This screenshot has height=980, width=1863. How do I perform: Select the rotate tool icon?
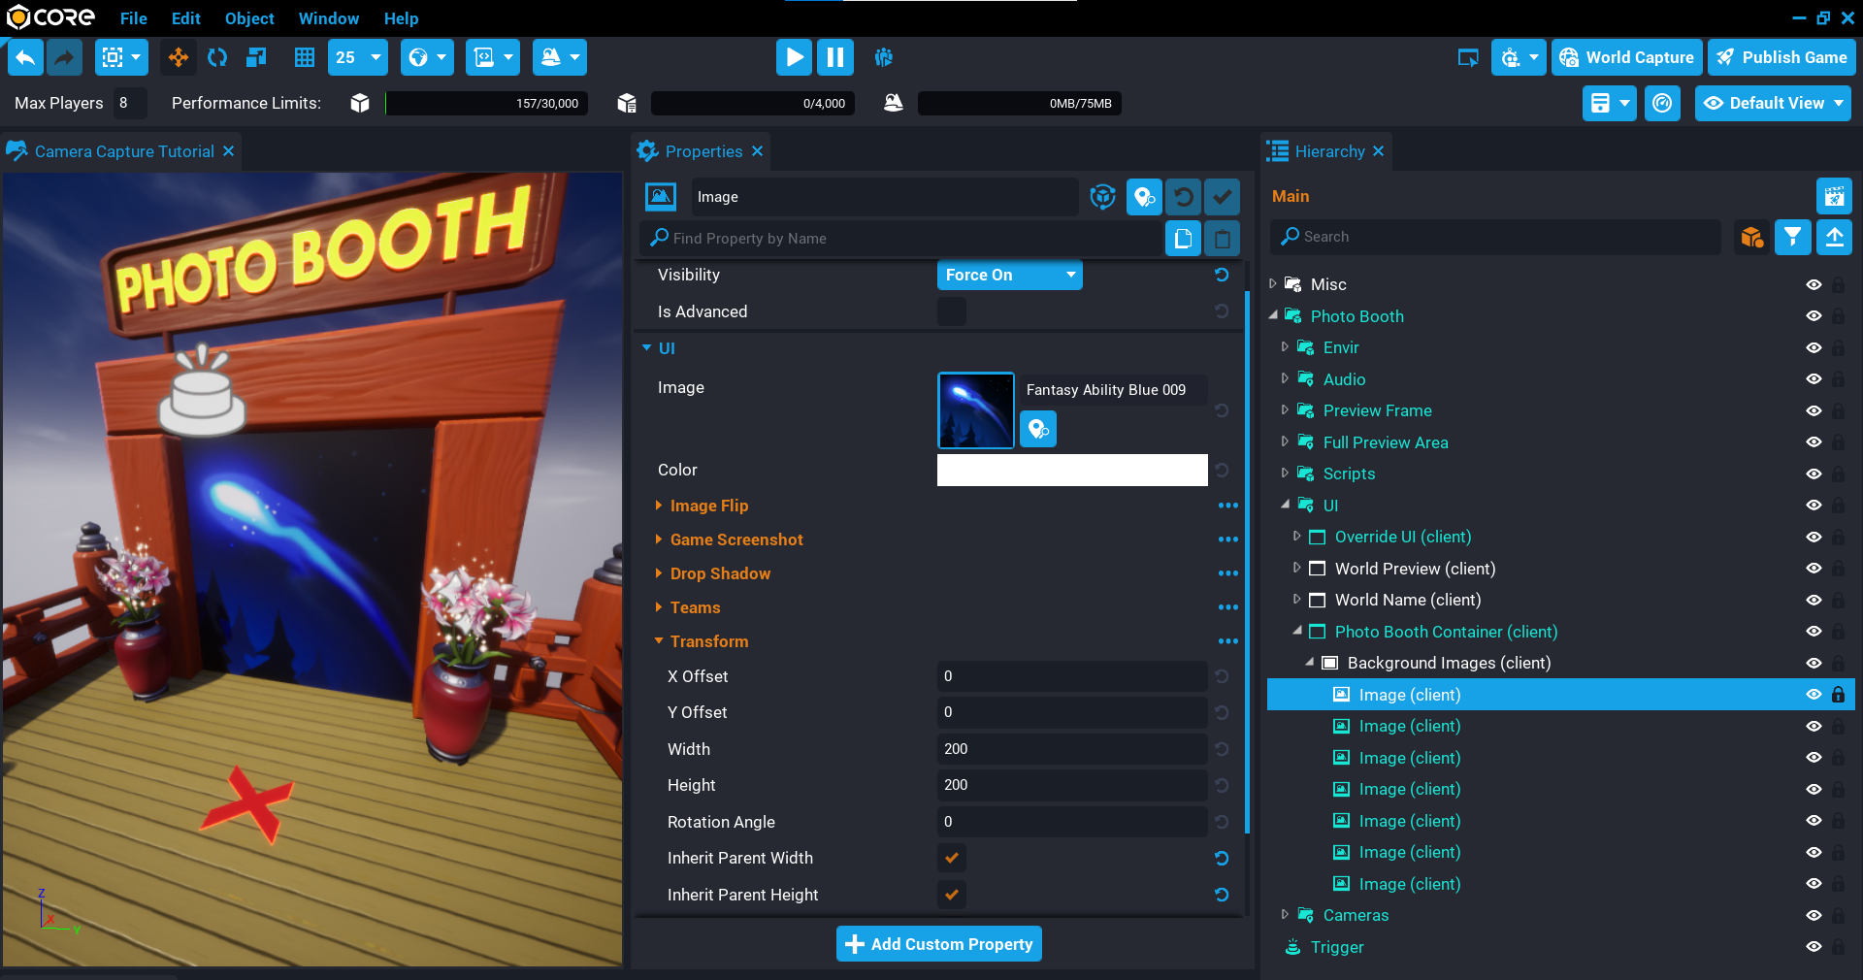click(x=217, y=57)
